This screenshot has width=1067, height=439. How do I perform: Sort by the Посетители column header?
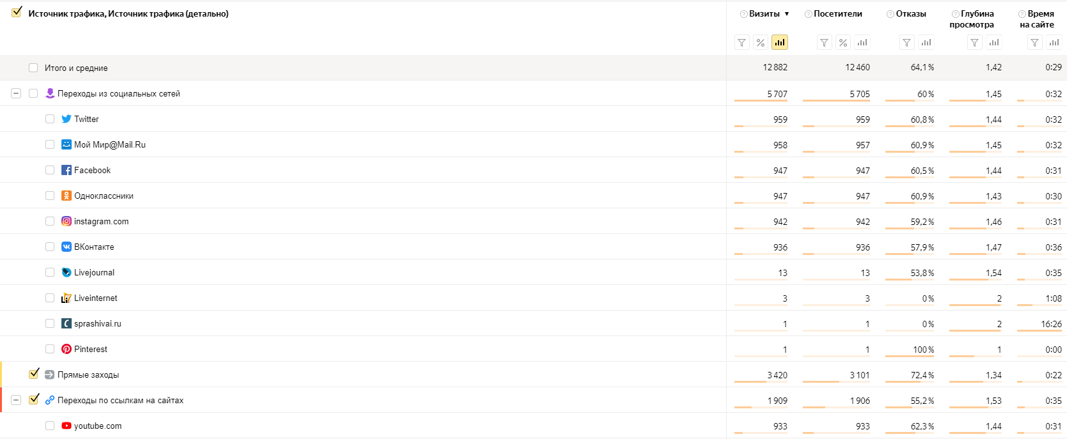pos(838,13)
